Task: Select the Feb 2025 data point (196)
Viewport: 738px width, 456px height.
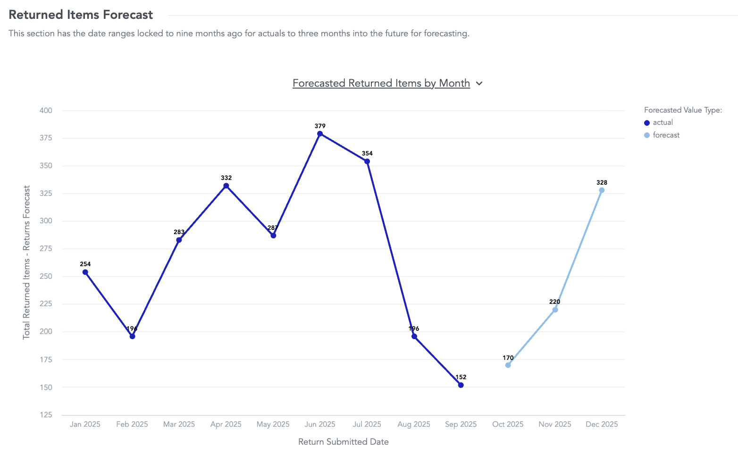Action: click(133, 336)
